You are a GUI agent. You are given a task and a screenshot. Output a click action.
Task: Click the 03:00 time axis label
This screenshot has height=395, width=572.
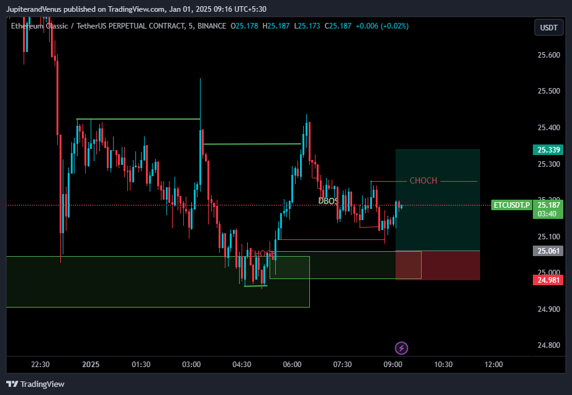pyautogui.click(x=191, y=365)
